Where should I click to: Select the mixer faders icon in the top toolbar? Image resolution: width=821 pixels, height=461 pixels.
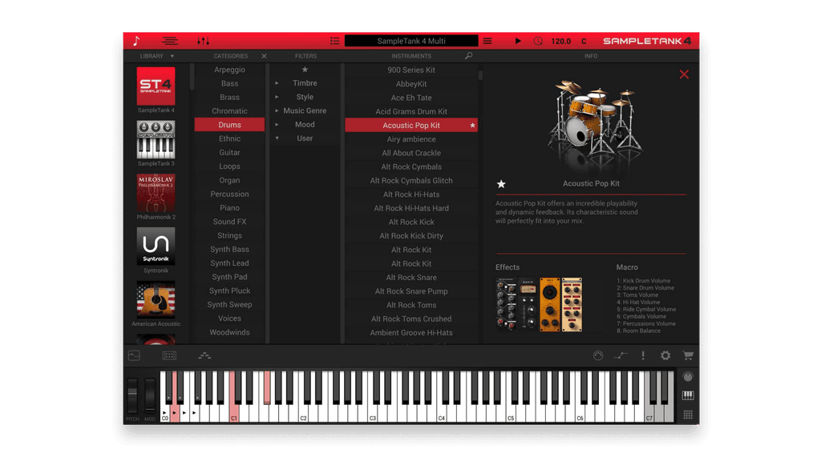click(x=205, y=41)
